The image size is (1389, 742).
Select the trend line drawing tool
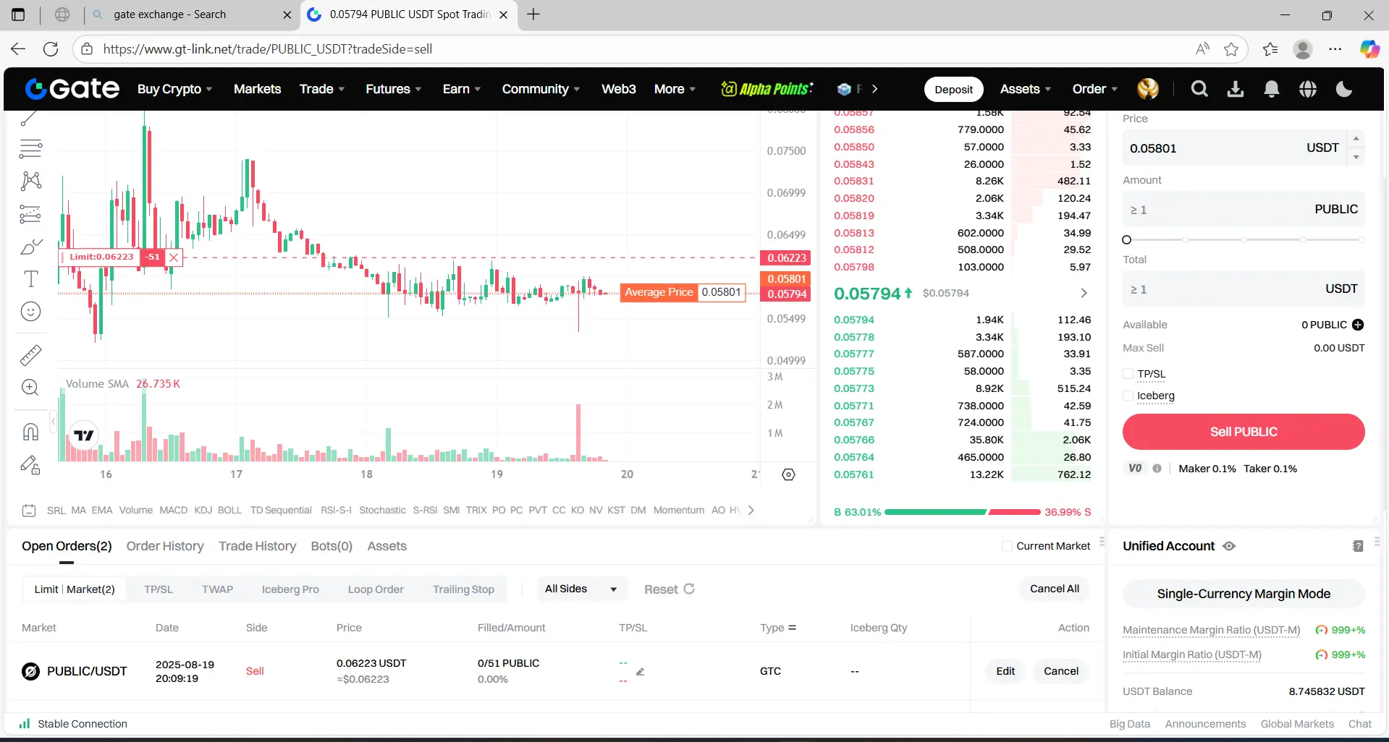(30, 118)
